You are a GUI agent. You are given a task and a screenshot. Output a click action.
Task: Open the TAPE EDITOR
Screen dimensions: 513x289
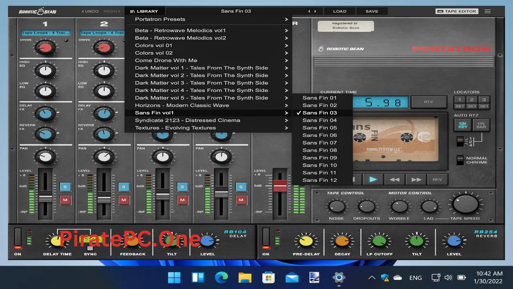point(457,11)
